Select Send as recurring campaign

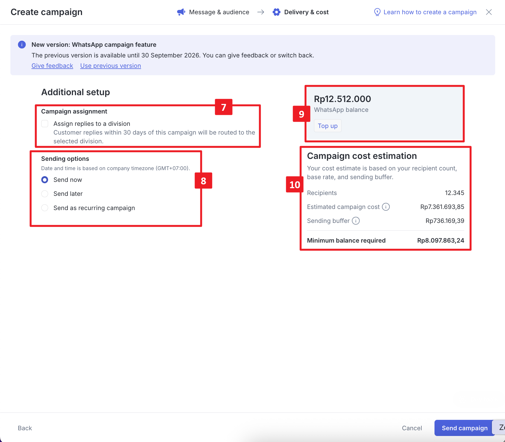click(x=45, y=208)
